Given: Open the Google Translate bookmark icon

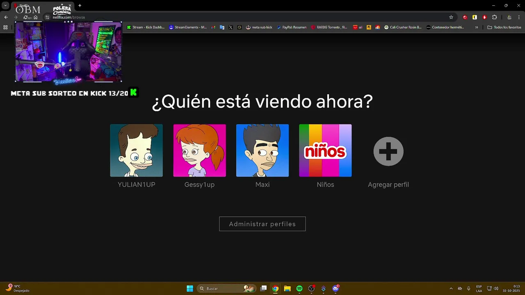Looking at the screenshot, I should coord(222,27).
